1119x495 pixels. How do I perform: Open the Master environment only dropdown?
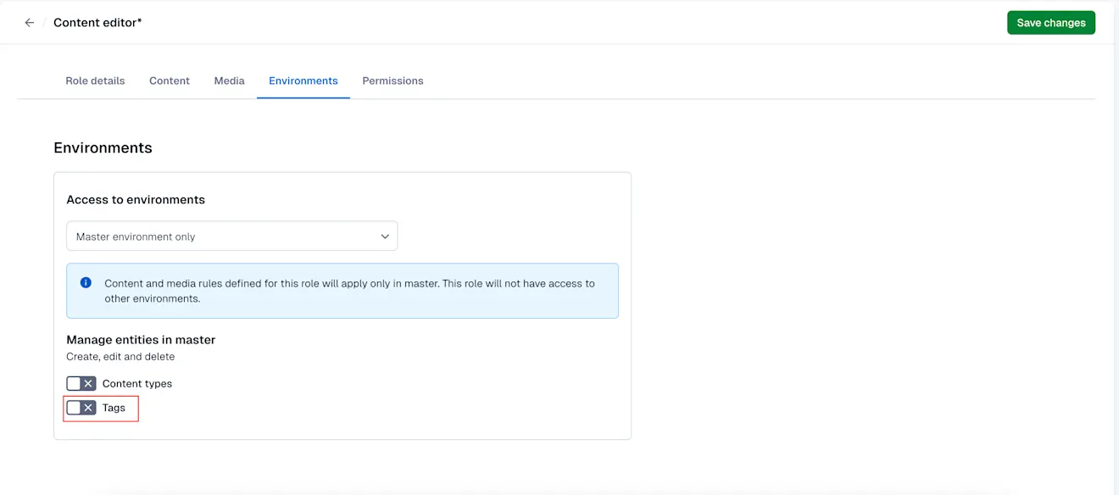(231, 236)
